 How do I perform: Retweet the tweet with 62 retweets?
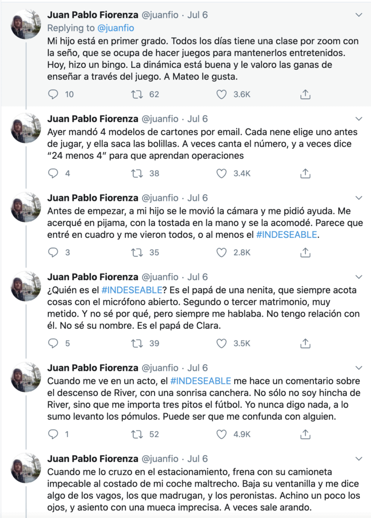(137, 94)
